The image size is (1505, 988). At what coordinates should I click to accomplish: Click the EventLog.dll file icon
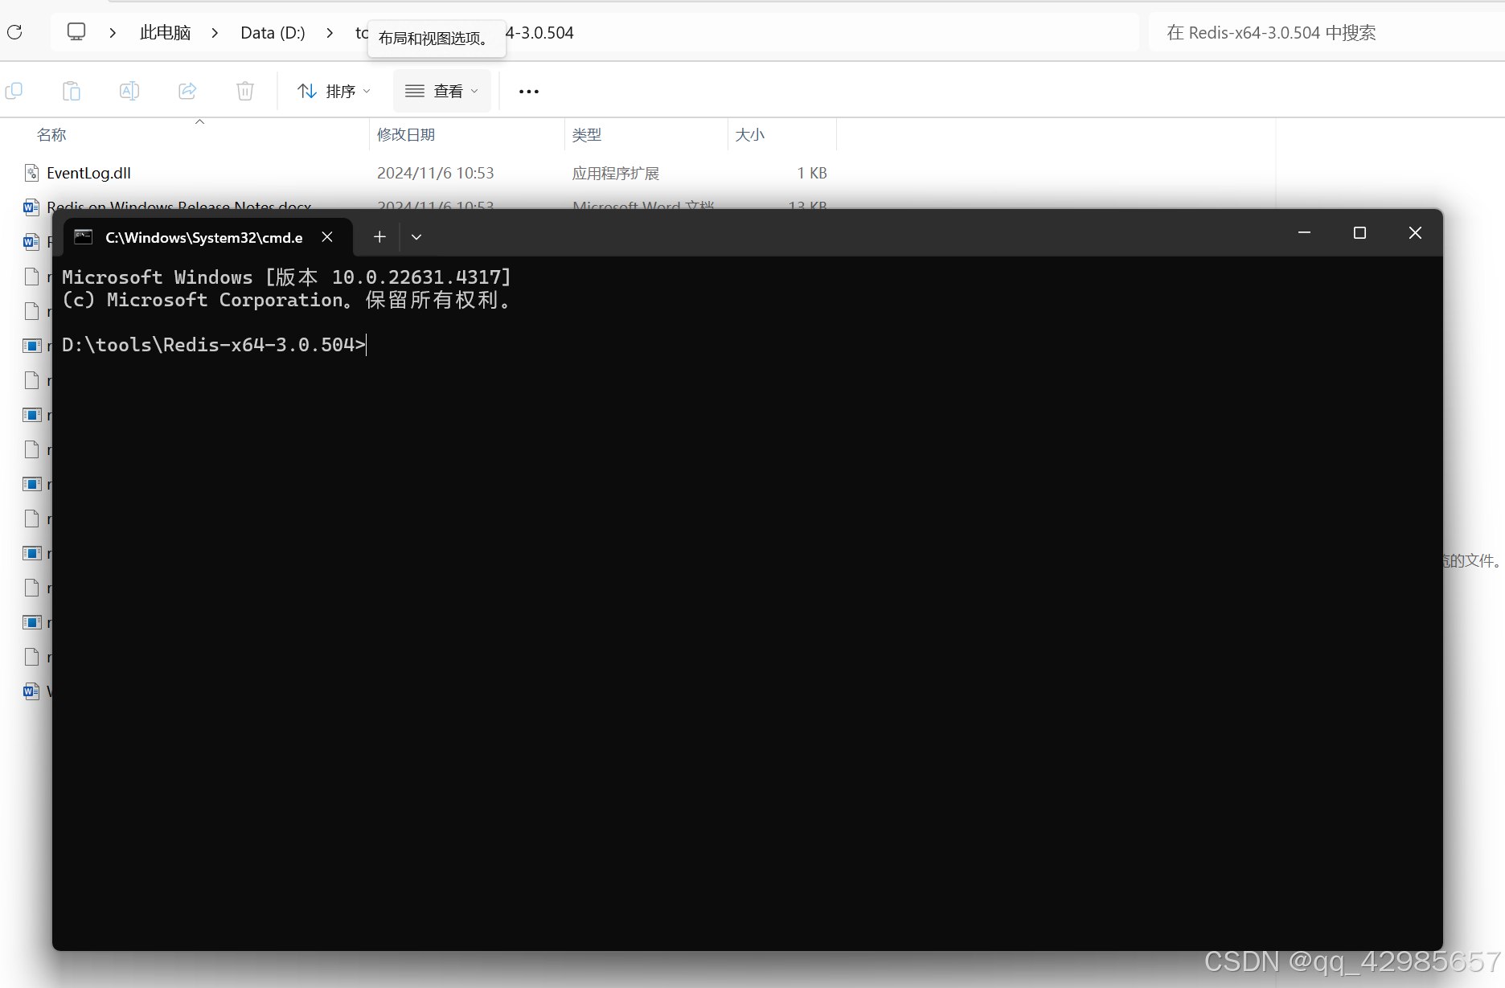tap(32, 173)
